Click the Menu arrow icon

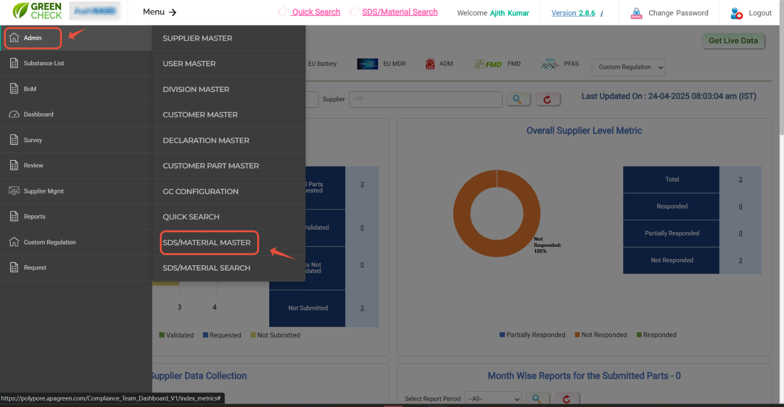tap(172, 12)
